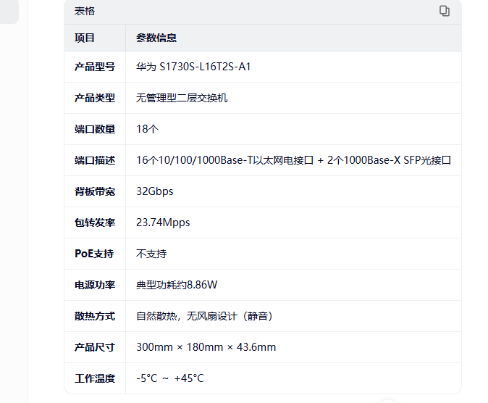This screenshot has width=488, height=403.
Task: Click the 典型功耗约8.86W value
Action: (177, 285)
